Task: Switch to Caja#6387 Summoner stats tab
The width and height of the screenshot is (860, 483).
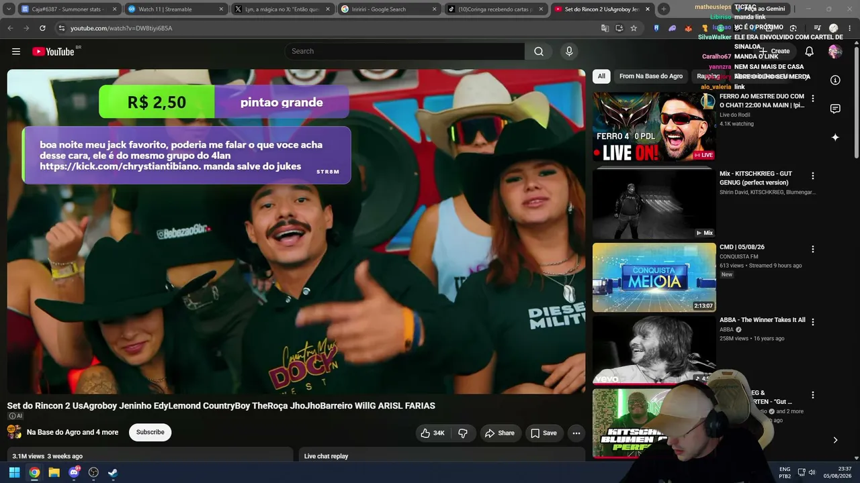Action: pyautogui.click(x=69, y=9)
